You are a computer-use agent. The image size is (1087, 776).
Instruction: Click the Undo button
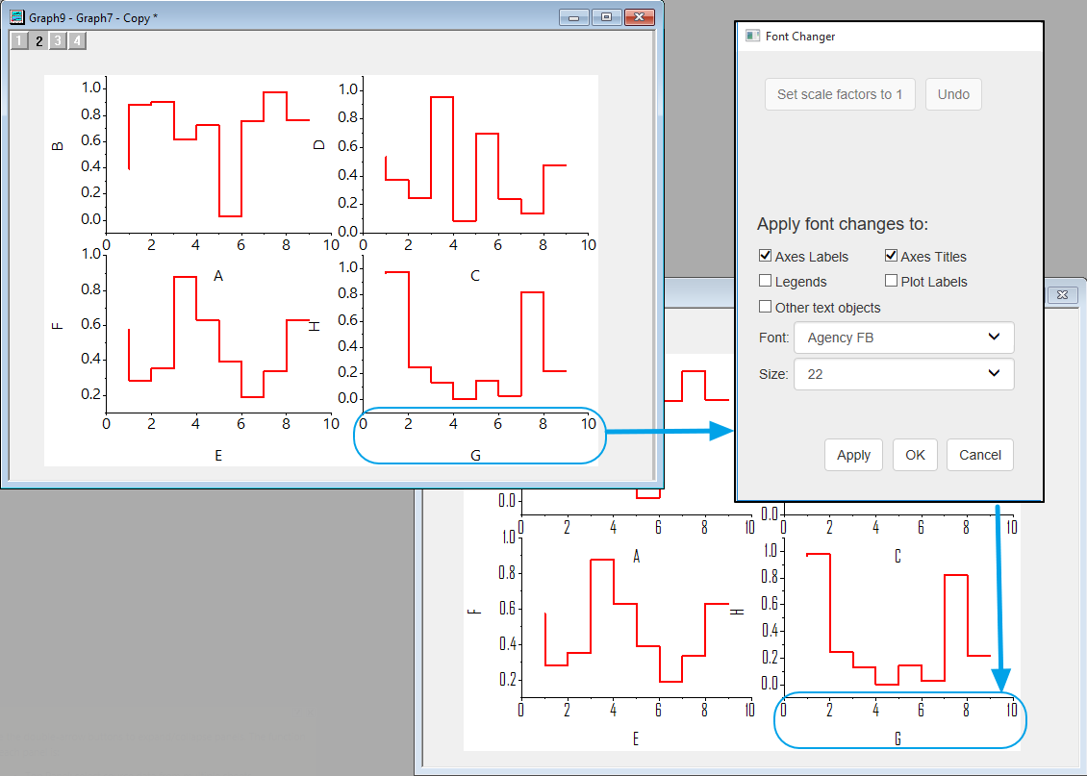coord(953,94)
